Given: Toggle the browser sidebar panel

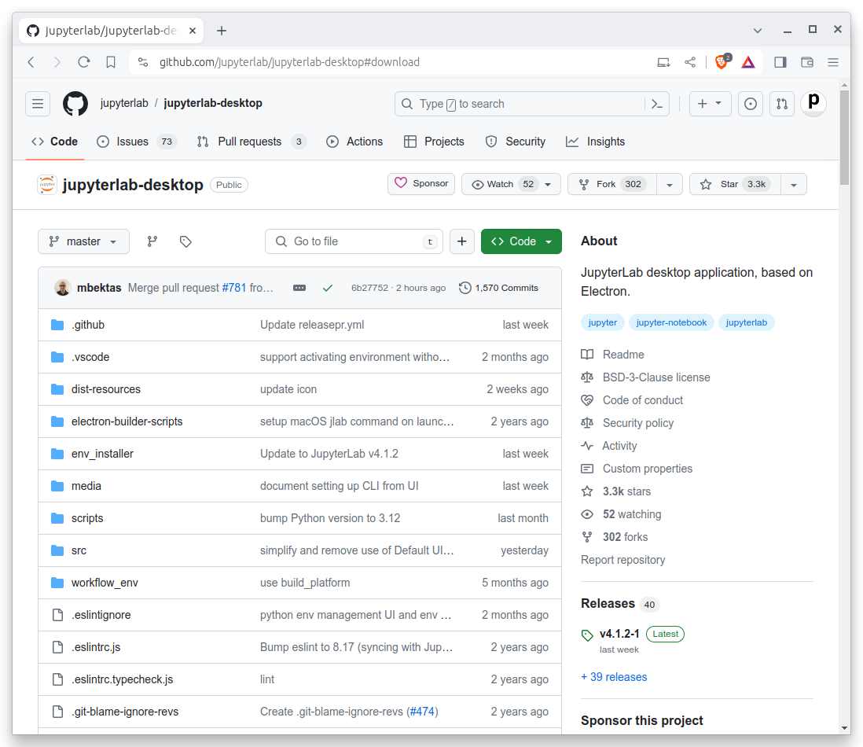Looking at the screenshot, I should pyautogui.click(x=780, y=62).
